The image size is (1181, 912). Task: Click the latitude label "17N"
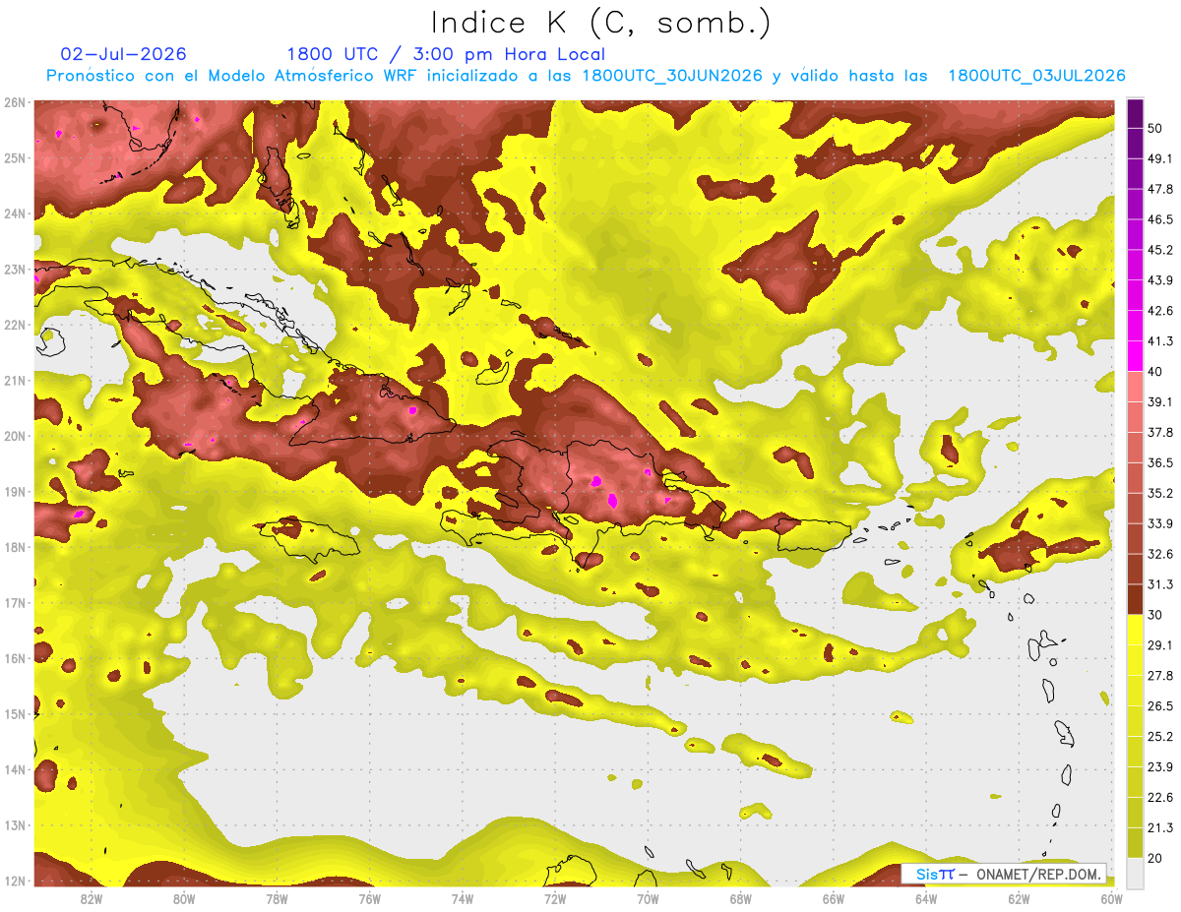(x=14, y=603)
